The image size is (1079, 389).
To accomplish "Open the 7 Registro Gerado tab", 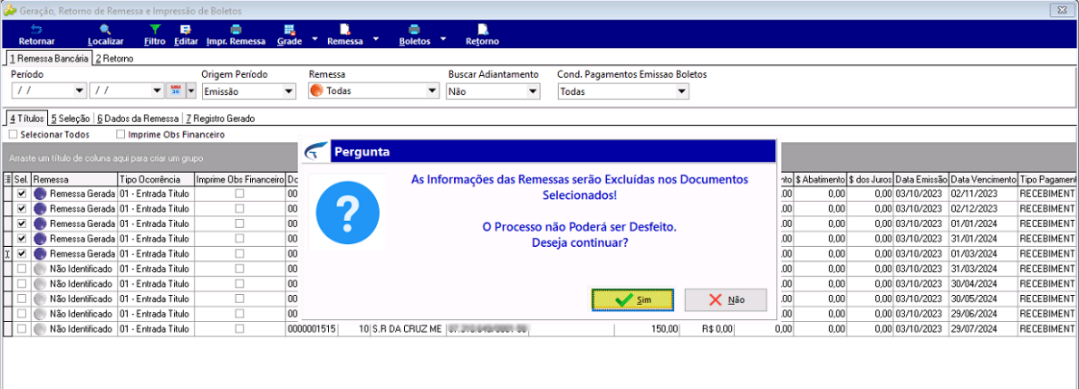I will 219,119.
